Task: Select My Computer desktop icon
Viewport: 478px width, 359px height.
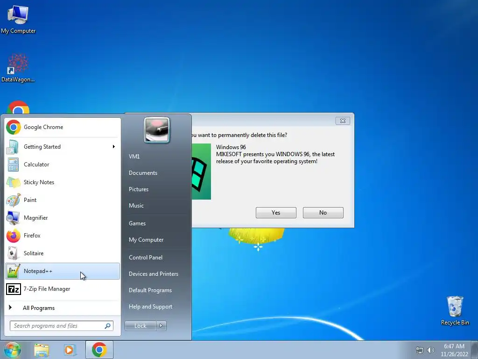Action: coord(18,19)
